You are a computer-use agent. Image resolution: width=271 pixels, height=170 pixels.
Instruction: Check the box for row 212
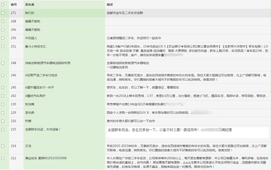(3, 158)
